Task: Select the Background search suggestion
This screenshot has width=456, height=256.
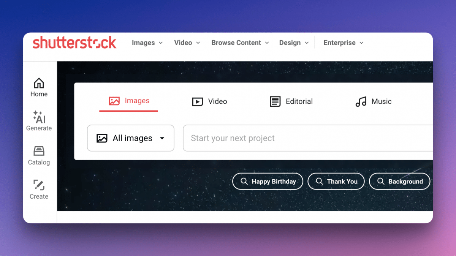Action: click(x=399, y=182)
